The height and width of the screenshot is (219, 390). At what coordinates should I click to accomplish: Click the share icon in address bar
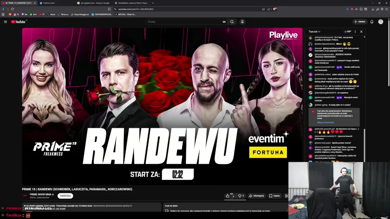tap(269, 9)
